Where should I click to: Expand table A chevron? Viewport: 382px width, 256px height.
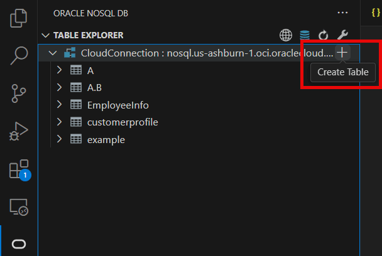(60, 70)
